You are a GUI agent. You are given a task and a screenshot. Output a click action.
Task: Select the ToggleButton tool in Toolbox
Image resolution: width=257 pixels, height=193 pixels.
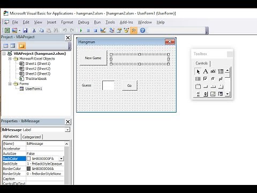pos(221,79)
